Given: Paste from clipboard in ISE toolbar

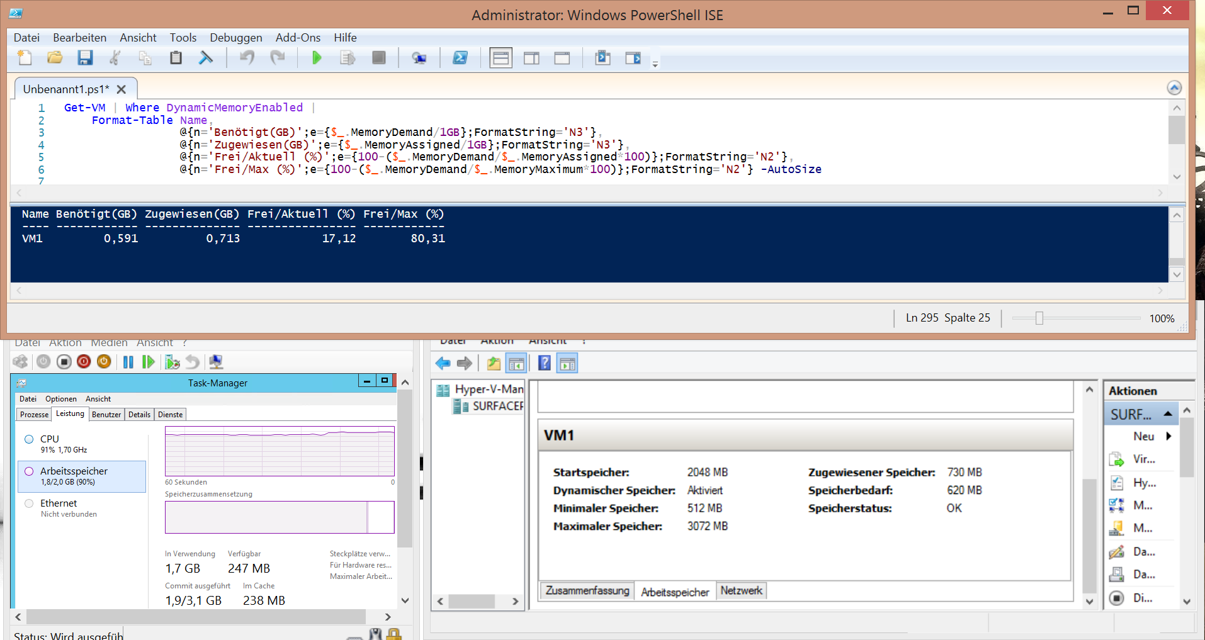Looking at the screenshot, I should point(176,58).
